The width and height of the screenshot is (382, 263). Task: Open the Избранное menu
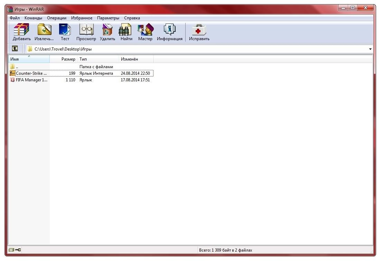pyautogui.click(x=82, y=18)
